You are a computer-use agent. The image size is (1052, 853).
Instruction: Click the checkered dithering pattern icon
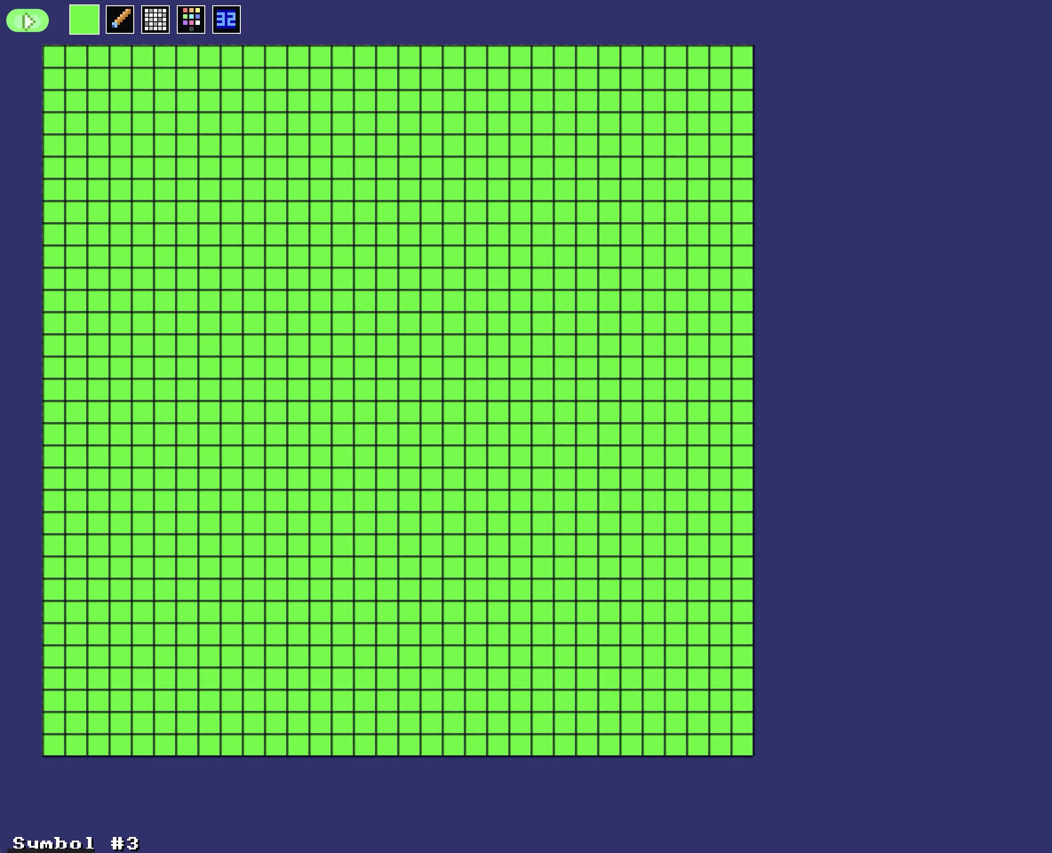tap(155, 20)
